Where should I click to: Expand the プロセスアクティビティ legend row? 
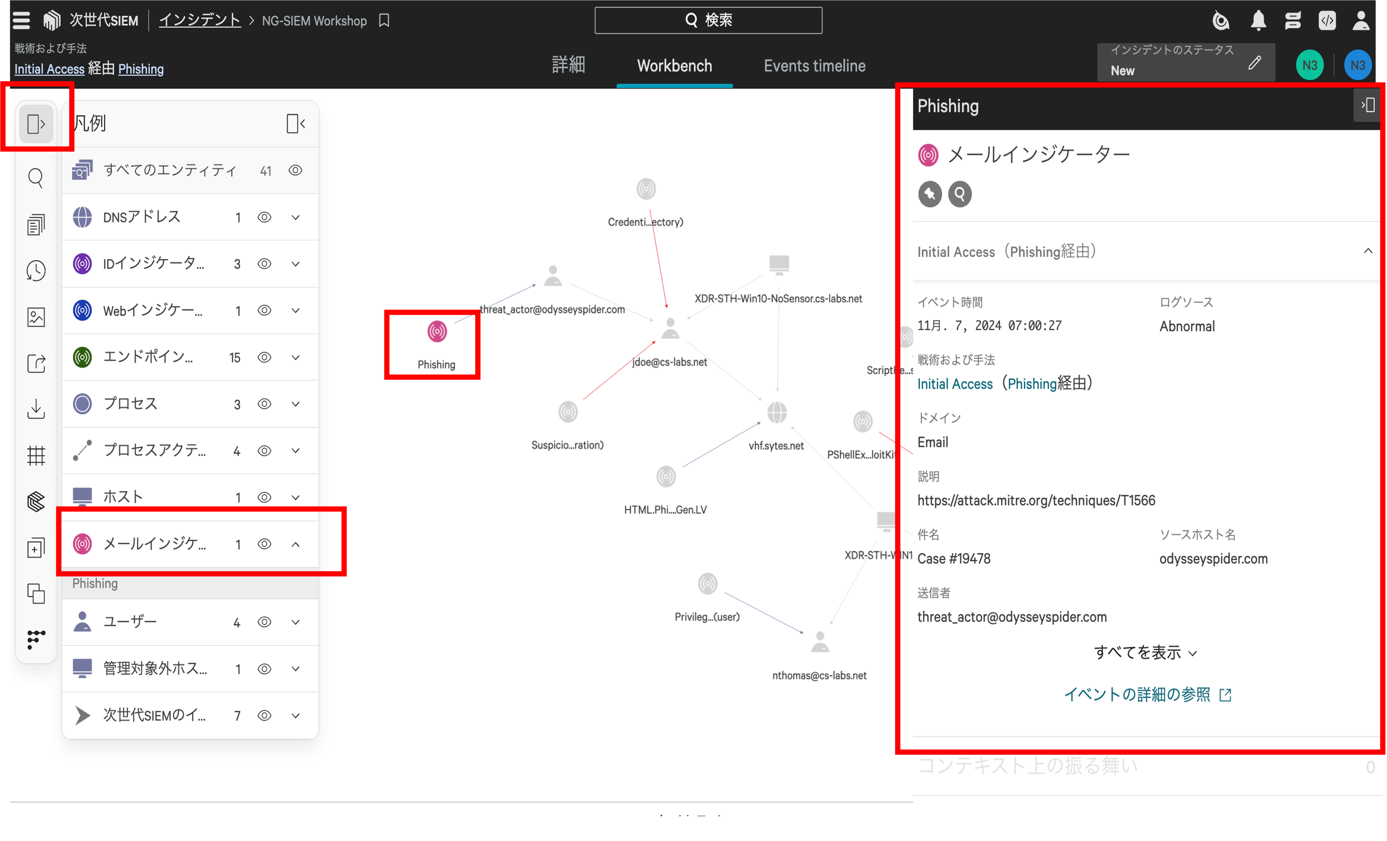pos(296,451)
